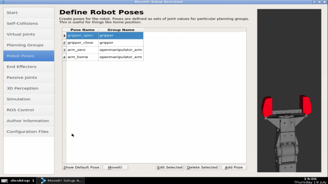328x184 pixels.
Task: Click the MoveIt! Setup Assistant taskbar item
Action: pyautogui.click(x=61, y=180)
